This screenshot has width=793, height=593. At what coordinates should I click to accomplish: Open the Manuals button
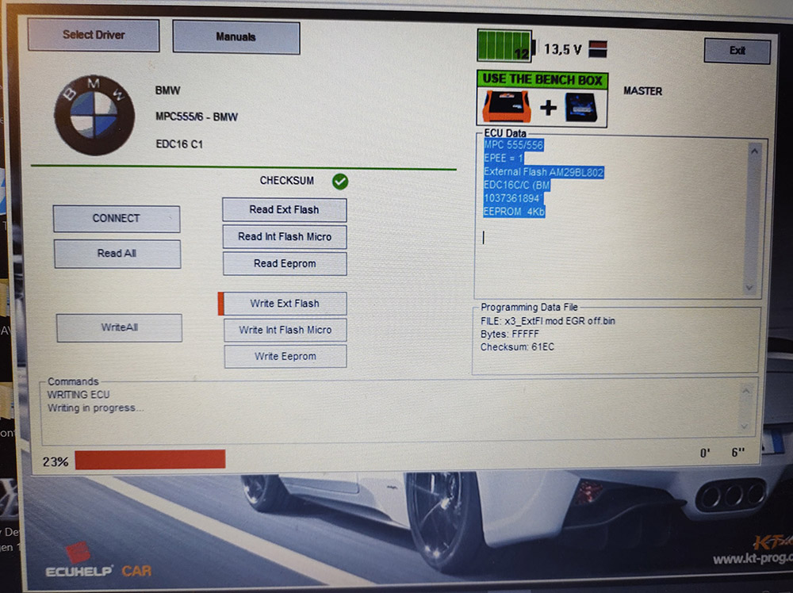tap(236, 37)
